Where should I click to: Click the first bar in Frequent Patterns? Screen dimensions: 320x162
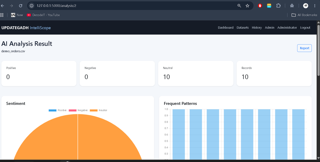pyautogui.click(x=178, y=135)
